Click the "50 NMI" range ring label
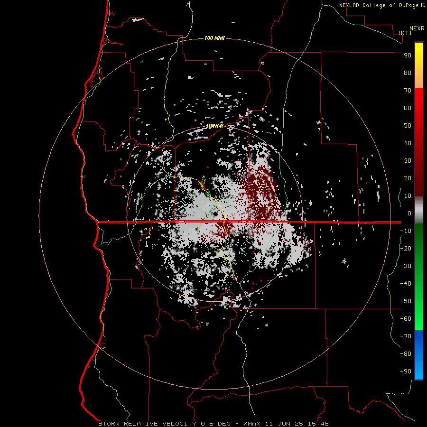Image resolution: width=427 pixels, height=427 pixels. [214, 126]
